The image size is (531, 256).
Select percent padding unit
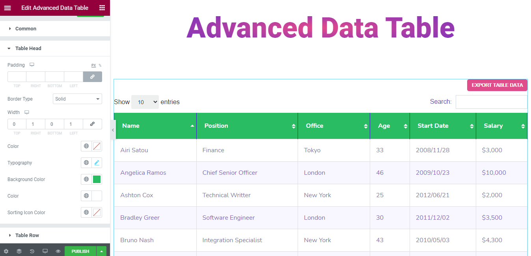point(100,65)
